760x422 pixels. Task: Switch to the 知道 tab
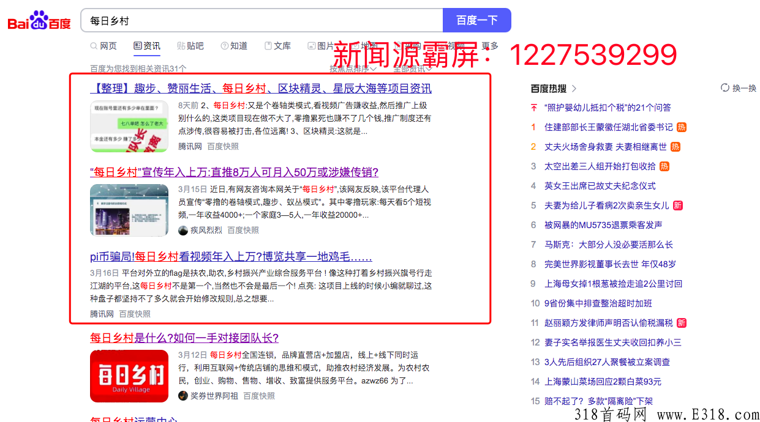(x=234, y=46)
